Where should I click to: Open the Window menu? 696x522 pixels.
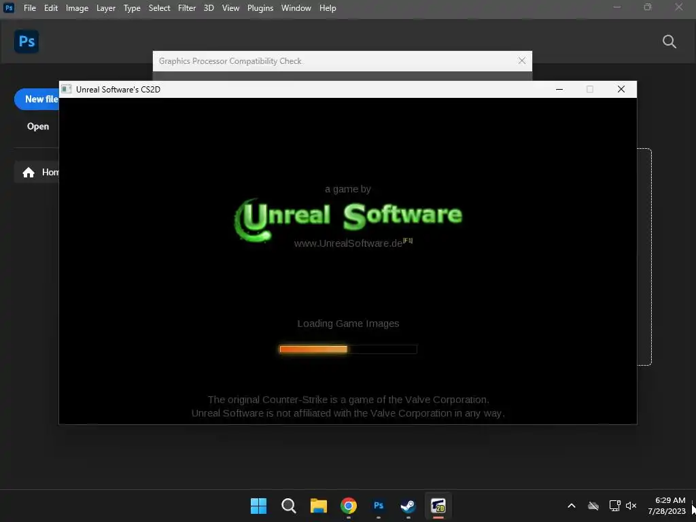(296, 8)
